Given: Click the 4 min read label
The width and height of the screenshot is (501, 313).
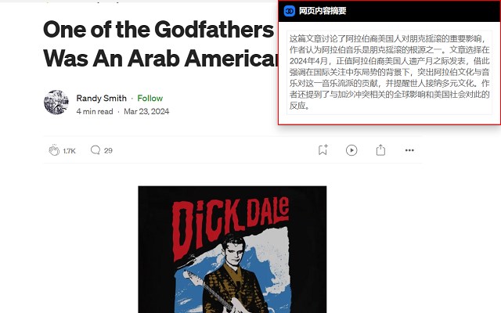Looking at the screenshot, I should point(95,111).
